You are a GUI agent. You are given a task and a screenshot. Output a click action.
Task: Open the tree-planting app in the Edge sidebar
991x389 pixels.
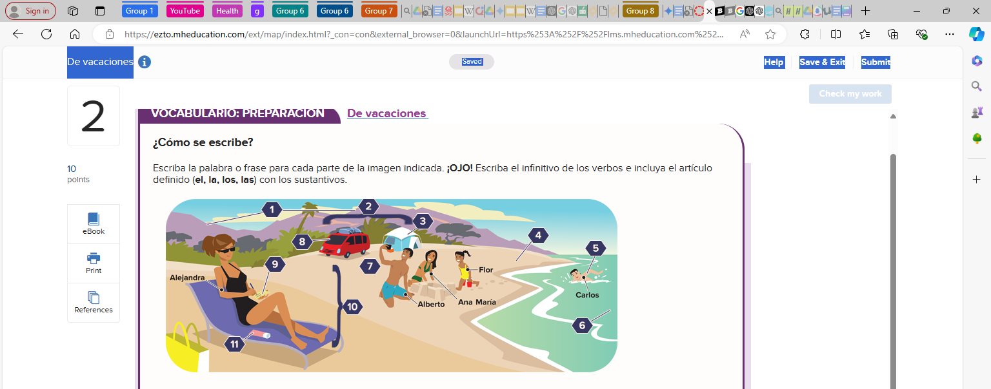pos(976,138)
